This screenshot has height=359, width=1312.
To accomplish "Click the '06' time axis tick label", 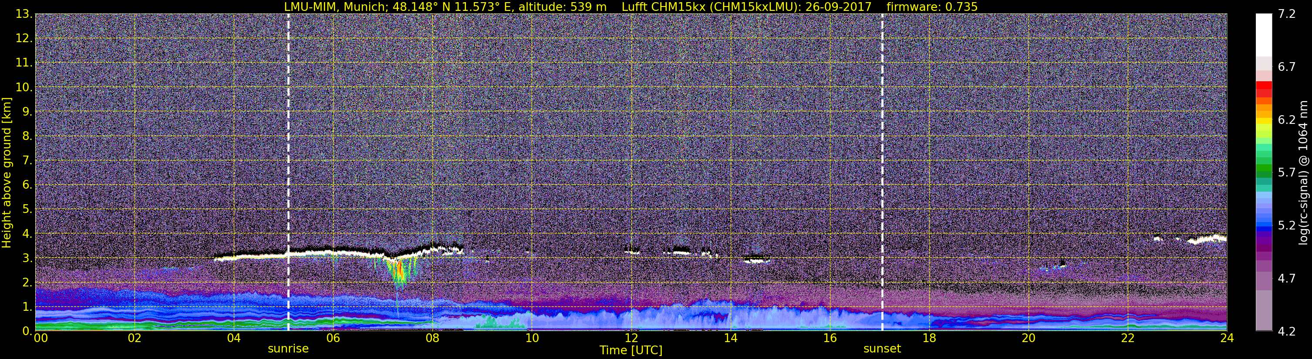I will (333, 338).
